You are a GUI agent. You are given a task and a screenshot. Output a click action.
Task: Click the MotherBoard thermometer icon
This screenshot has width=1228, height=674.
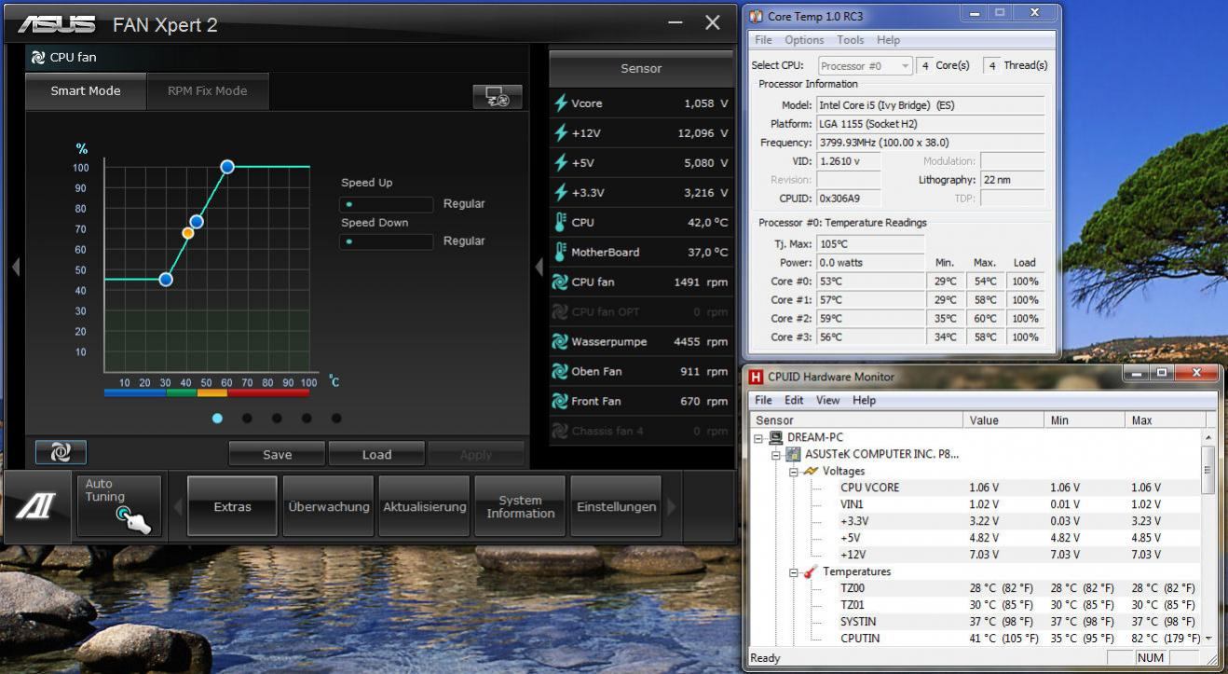pos(560,252)
